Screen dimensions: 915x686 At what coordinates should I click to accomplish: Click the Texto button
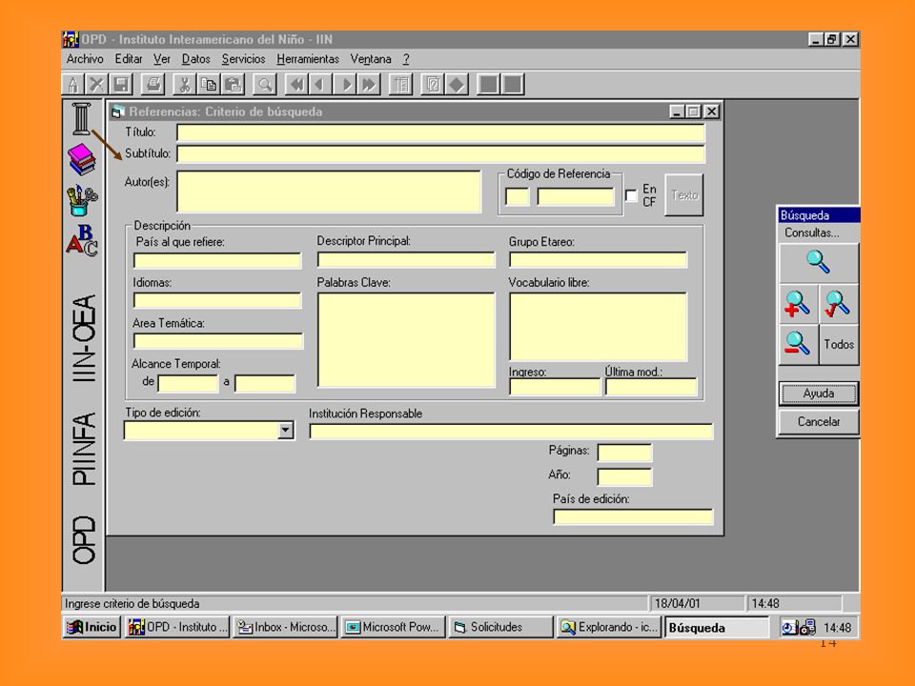(x=684, y=195)
